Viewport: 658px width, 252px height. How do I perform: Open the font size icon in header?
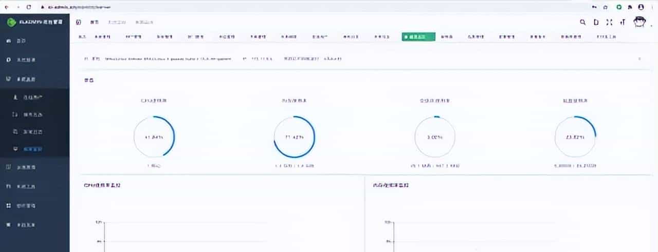pyautogui.click(x=623, y=22)
